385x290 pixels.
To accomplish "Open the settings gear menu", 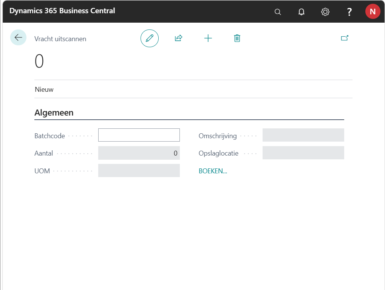I will 325,12.
